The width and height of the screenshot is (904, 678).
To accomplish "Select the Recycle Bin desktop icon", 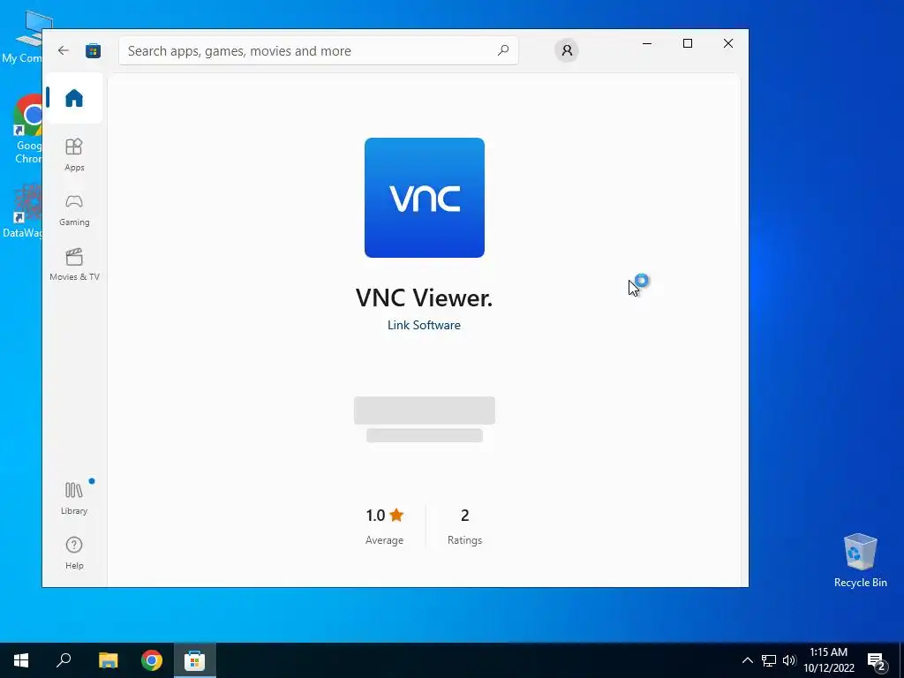I will 860,561.
